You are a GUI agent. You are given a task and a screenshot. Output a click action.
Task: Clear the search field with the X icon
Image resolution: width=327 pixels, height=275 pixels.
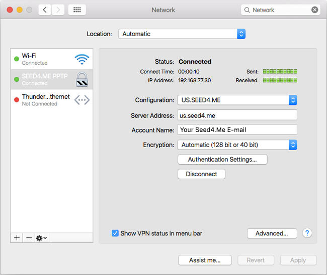click(314, 10)
